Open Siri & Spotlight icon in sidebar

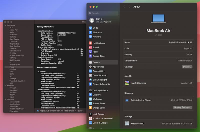90,80
